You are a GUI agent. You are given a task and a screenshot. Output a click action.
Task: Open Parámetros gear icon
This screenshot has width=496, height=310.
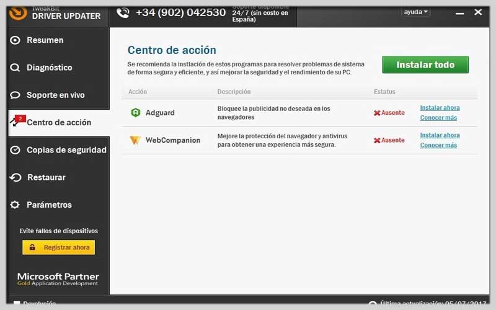(x=15, y=205)
